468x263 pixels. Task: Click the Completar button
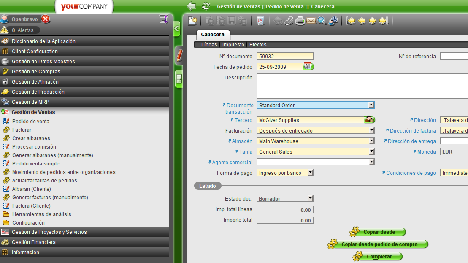(x=378, y=256)
